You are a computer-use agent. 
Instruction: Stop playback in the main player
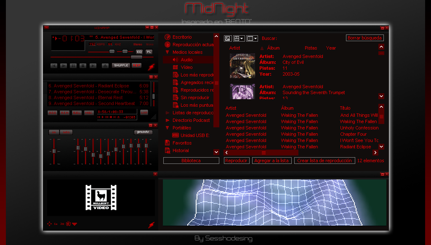click(x=83, y=66)
